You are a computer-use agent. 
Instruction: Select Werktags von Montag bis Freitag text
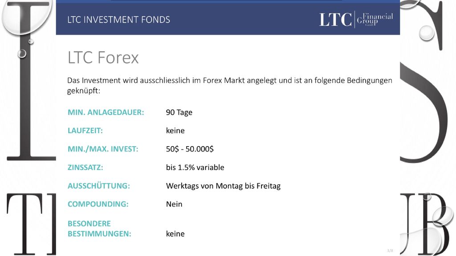click(224, 186)
